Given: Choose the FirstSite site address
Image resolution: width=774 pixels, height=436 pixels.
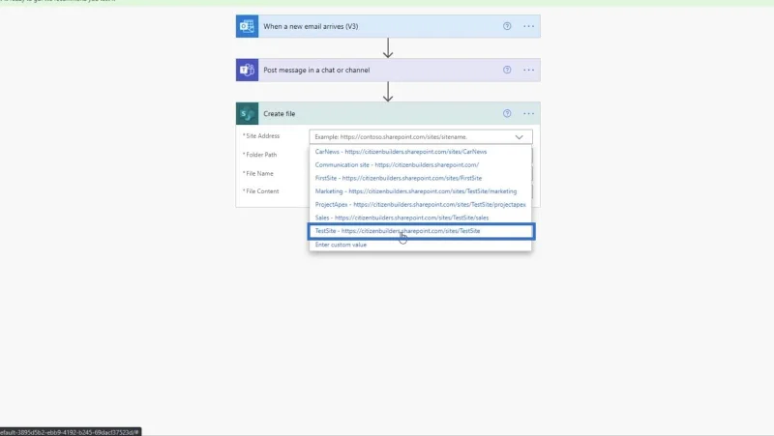Looking at the screenshot, I should [x=421, y=178].
